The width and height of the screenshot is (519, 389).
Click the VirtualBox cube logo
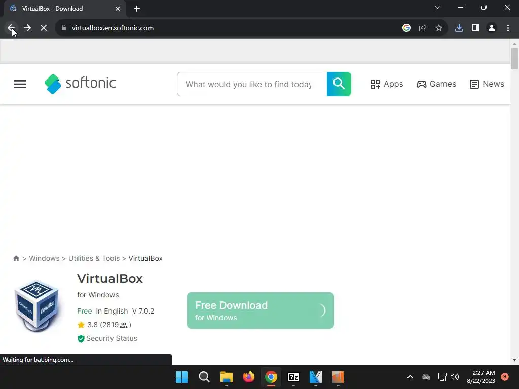(36, 306)
